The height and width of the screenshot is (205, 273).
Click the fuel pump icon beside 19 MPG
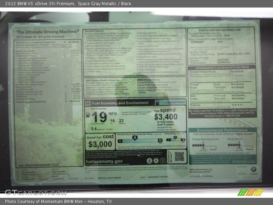click(x=88, y=115)
